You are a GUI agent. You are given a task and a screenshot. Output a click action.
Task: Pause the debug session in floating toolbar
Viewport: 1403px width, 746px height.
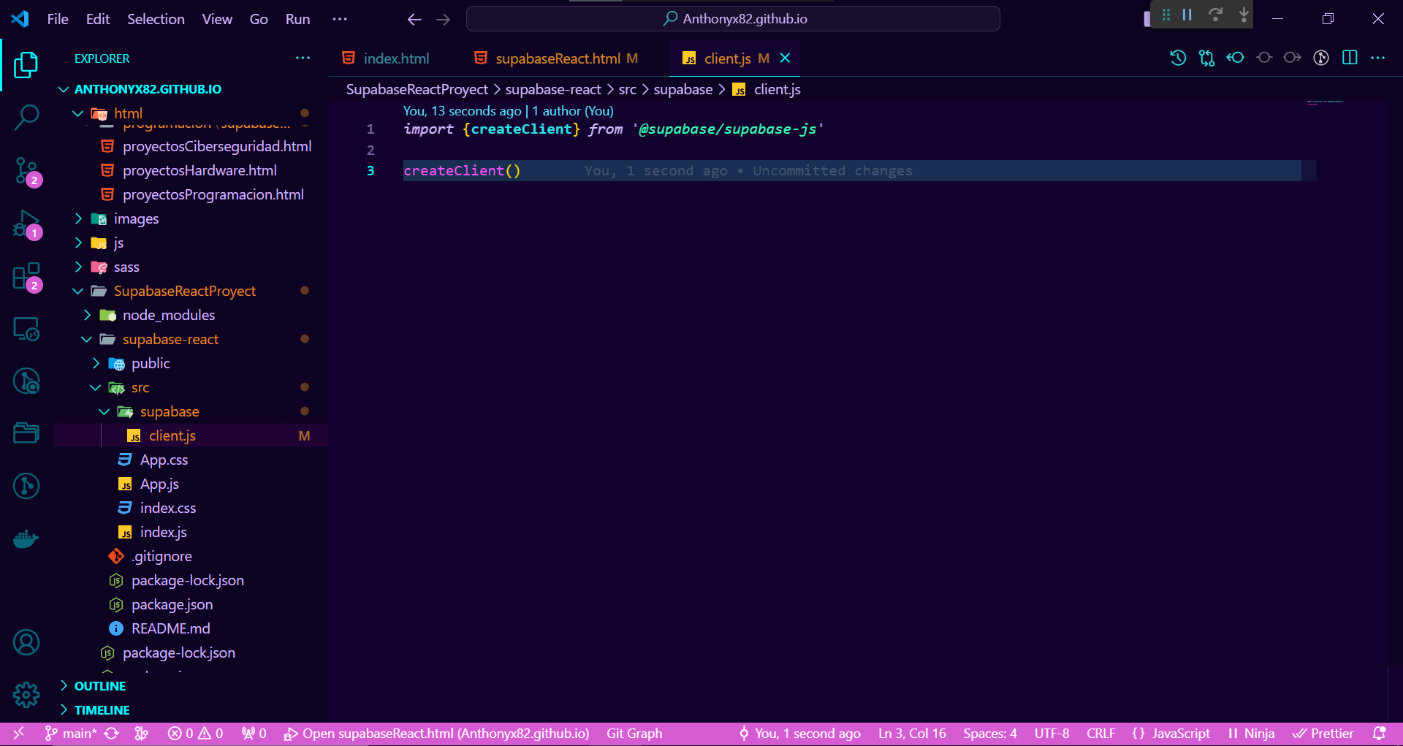pos(1187,15)
